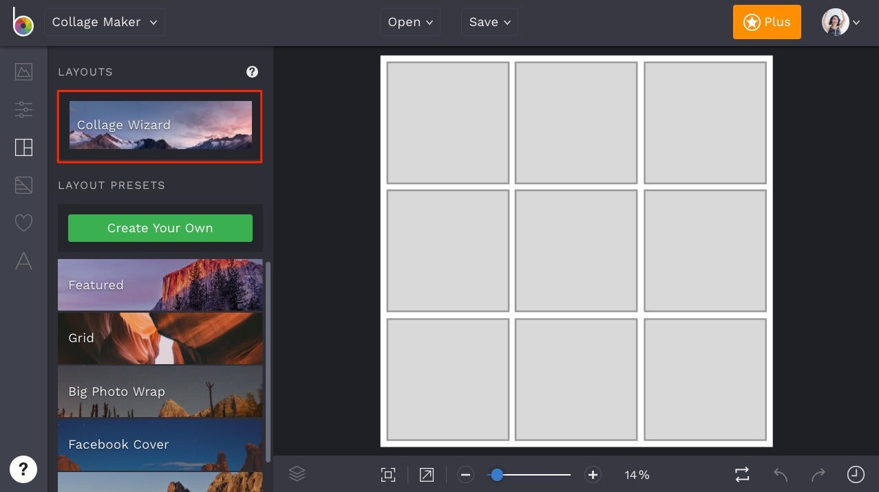Screen dimensions: 879x492
Task: Click the orange Plus upgrade button
Action: tap(767, 22)
